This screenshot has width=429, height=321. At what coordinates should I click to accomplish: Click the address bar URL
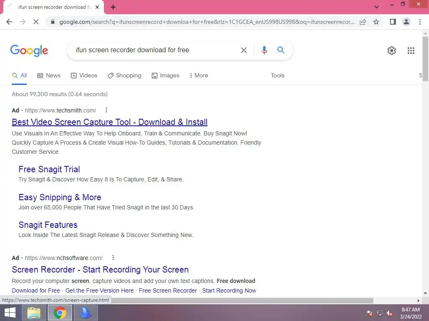[207, 22]
